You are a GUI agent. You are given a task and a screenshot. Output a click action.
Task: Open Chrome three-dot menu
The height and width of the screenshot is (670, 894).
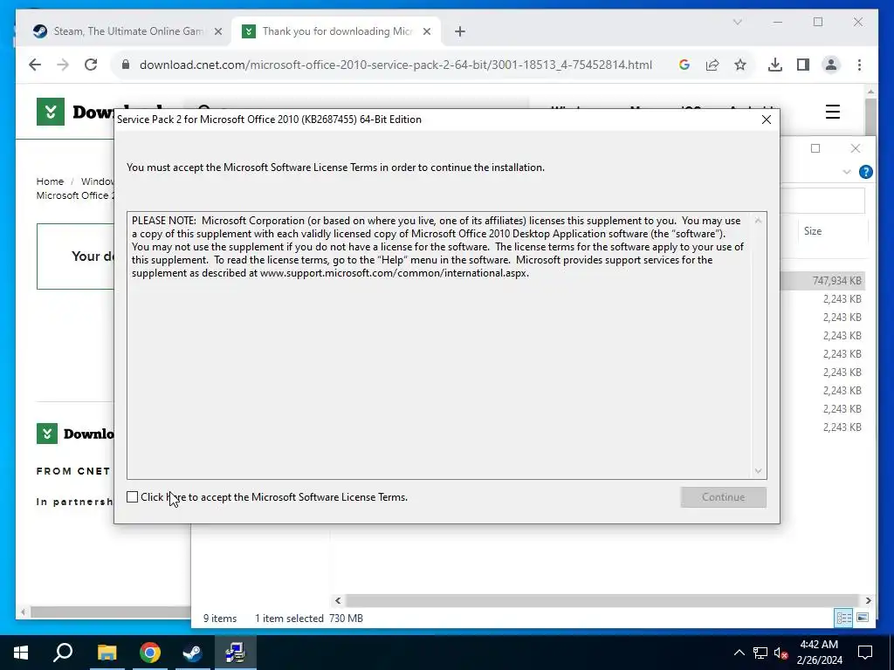point(859,65)
